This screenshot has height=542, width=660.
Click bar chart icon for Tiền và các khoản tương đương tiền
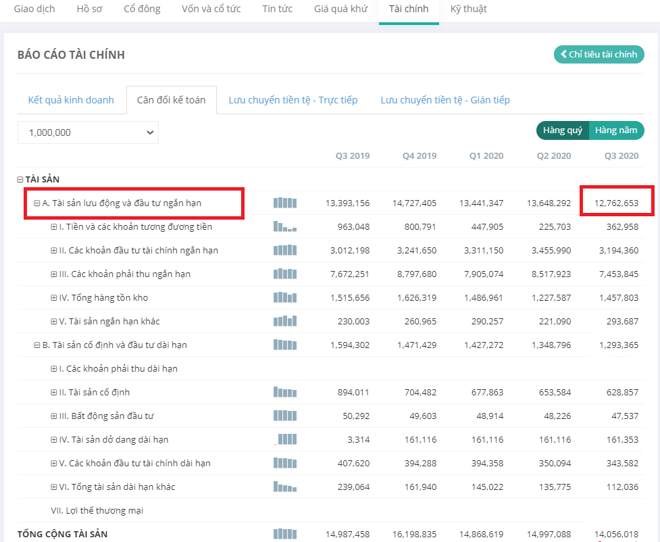284,226
